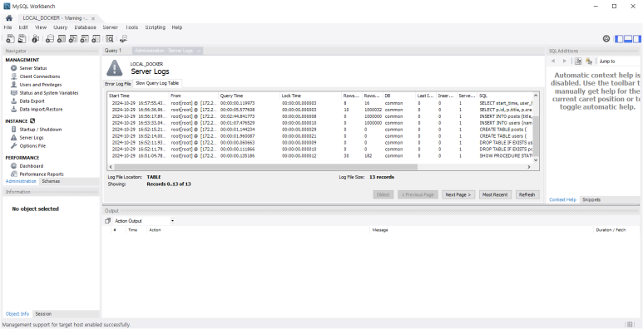Toggle the right secondary sidebar visibility
The image size is (643, 329).
pos(636,39)
